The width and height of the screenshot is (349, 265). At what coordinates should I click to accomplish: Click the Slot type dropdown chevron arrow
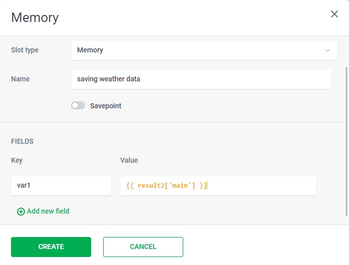click(327, 50)
